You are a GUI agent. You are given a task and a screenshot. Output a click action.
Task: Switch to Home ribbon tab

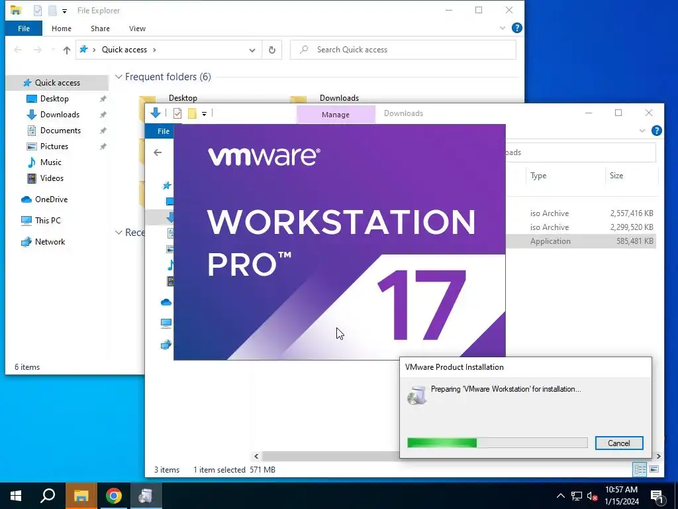[62, 28]
